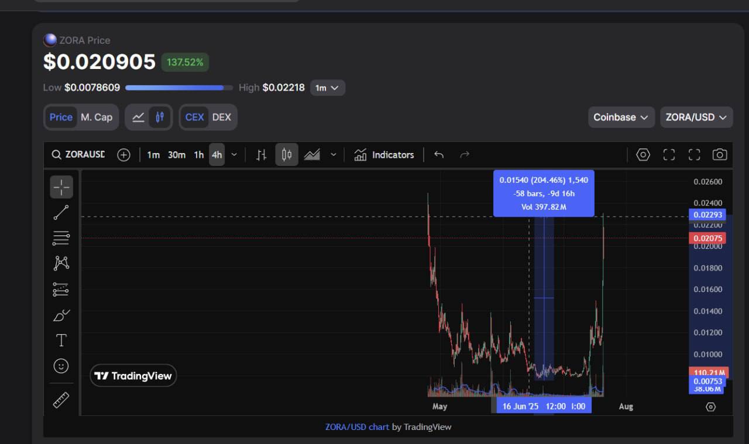Click the ZORA coin logo

[x=50, y=40]
